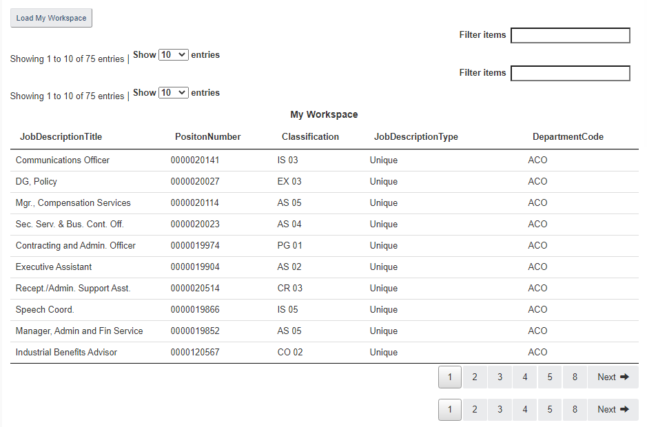The width and height of the screenshot is (647, 427).
Task: Sort by JobDescriptionType column header
Action: [416, 136]
